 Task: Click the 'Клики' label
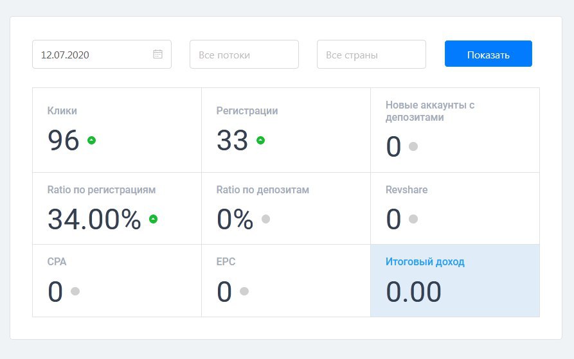point(62,110)
